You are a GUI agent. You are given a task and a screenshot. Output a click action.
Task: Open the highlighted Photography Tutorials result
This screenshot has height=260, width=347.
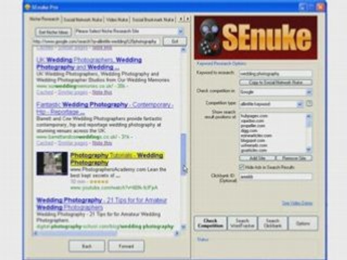click(x=117, y=159)
